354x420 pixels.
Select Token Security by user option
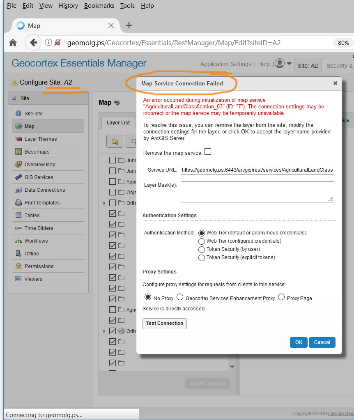[202, 250]
